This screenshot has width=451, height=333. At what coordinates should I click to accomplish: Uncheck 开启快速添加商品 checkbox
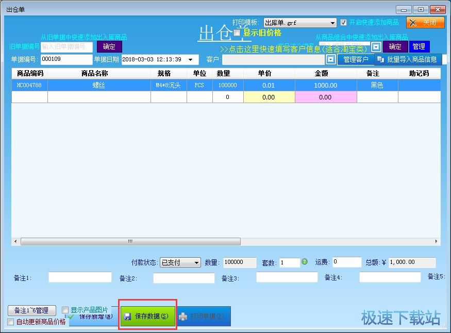(344, 23)
